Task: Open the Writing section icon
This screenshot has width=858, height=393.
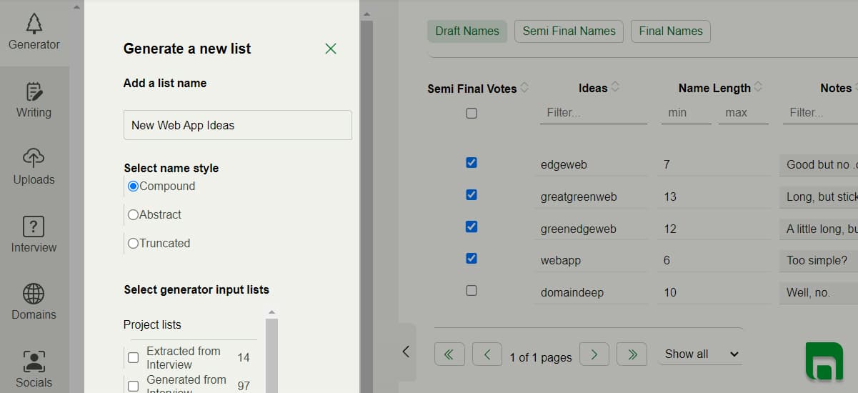Action: pyautogui.click(x=34, y=93)
